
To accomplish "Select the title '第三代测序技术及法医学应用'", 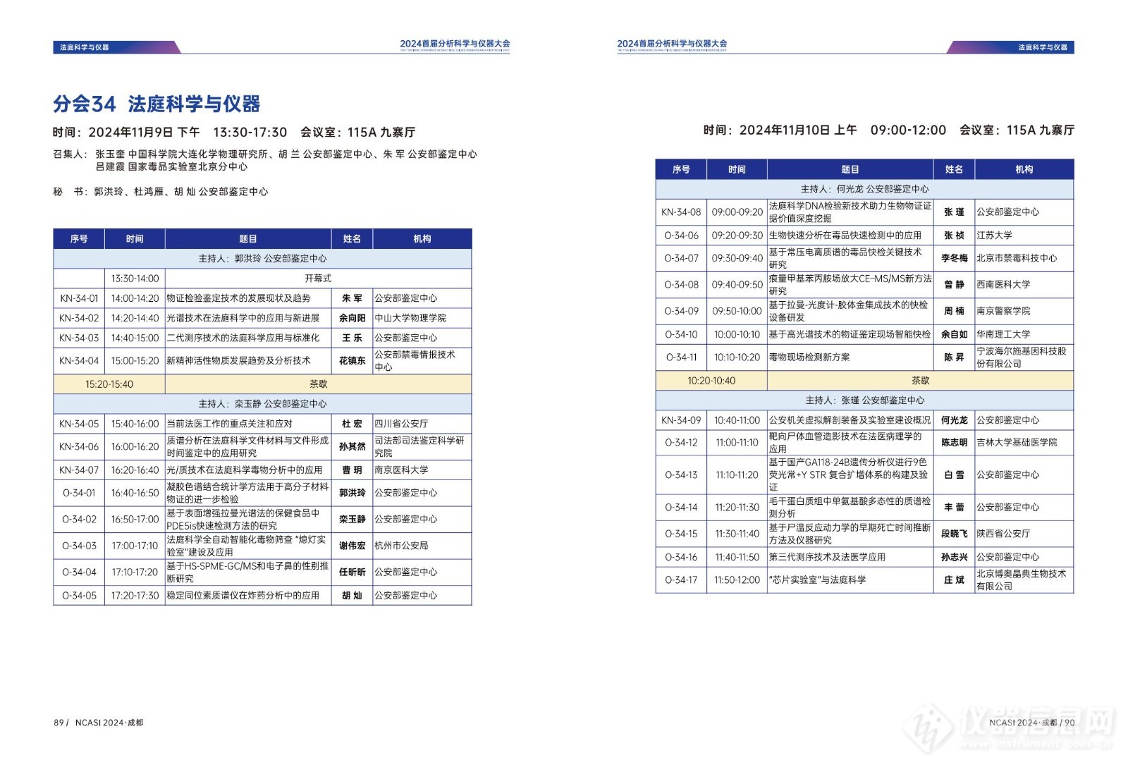I will (x=827, y=556).
